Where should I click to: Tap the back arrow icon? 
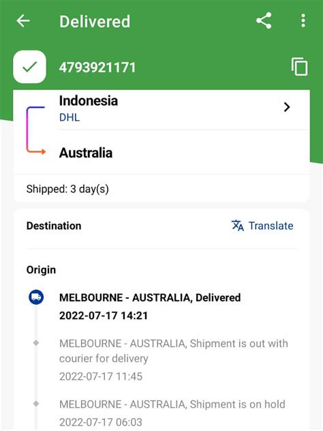click(x=23, y=21)
